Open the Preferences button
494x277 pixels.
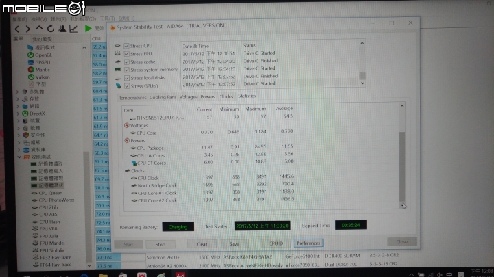tap(309, 243)
